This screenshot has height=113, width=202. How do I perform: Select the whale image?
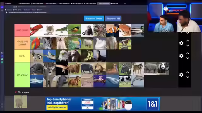112,81
